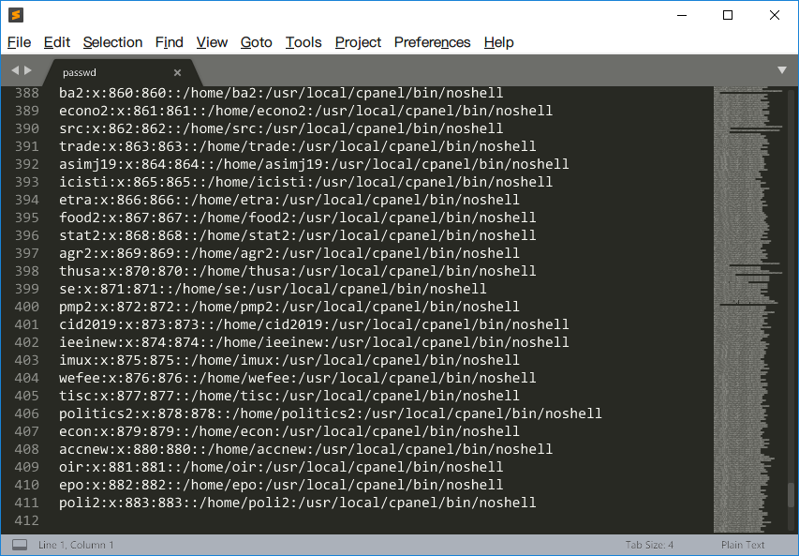Screen dimensions: 799x556
Task: Place cursor on the icisti line
Action: point(305,182)
